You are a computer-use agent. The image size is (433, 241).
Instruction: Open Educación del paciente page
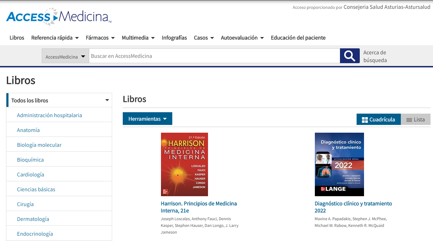click(298, 38)
